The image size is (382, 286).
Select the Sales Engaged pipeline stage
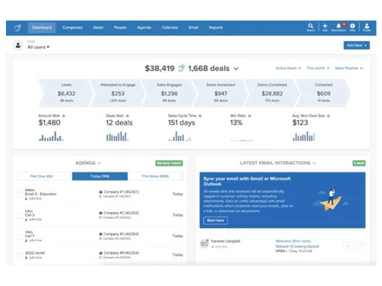169,93
